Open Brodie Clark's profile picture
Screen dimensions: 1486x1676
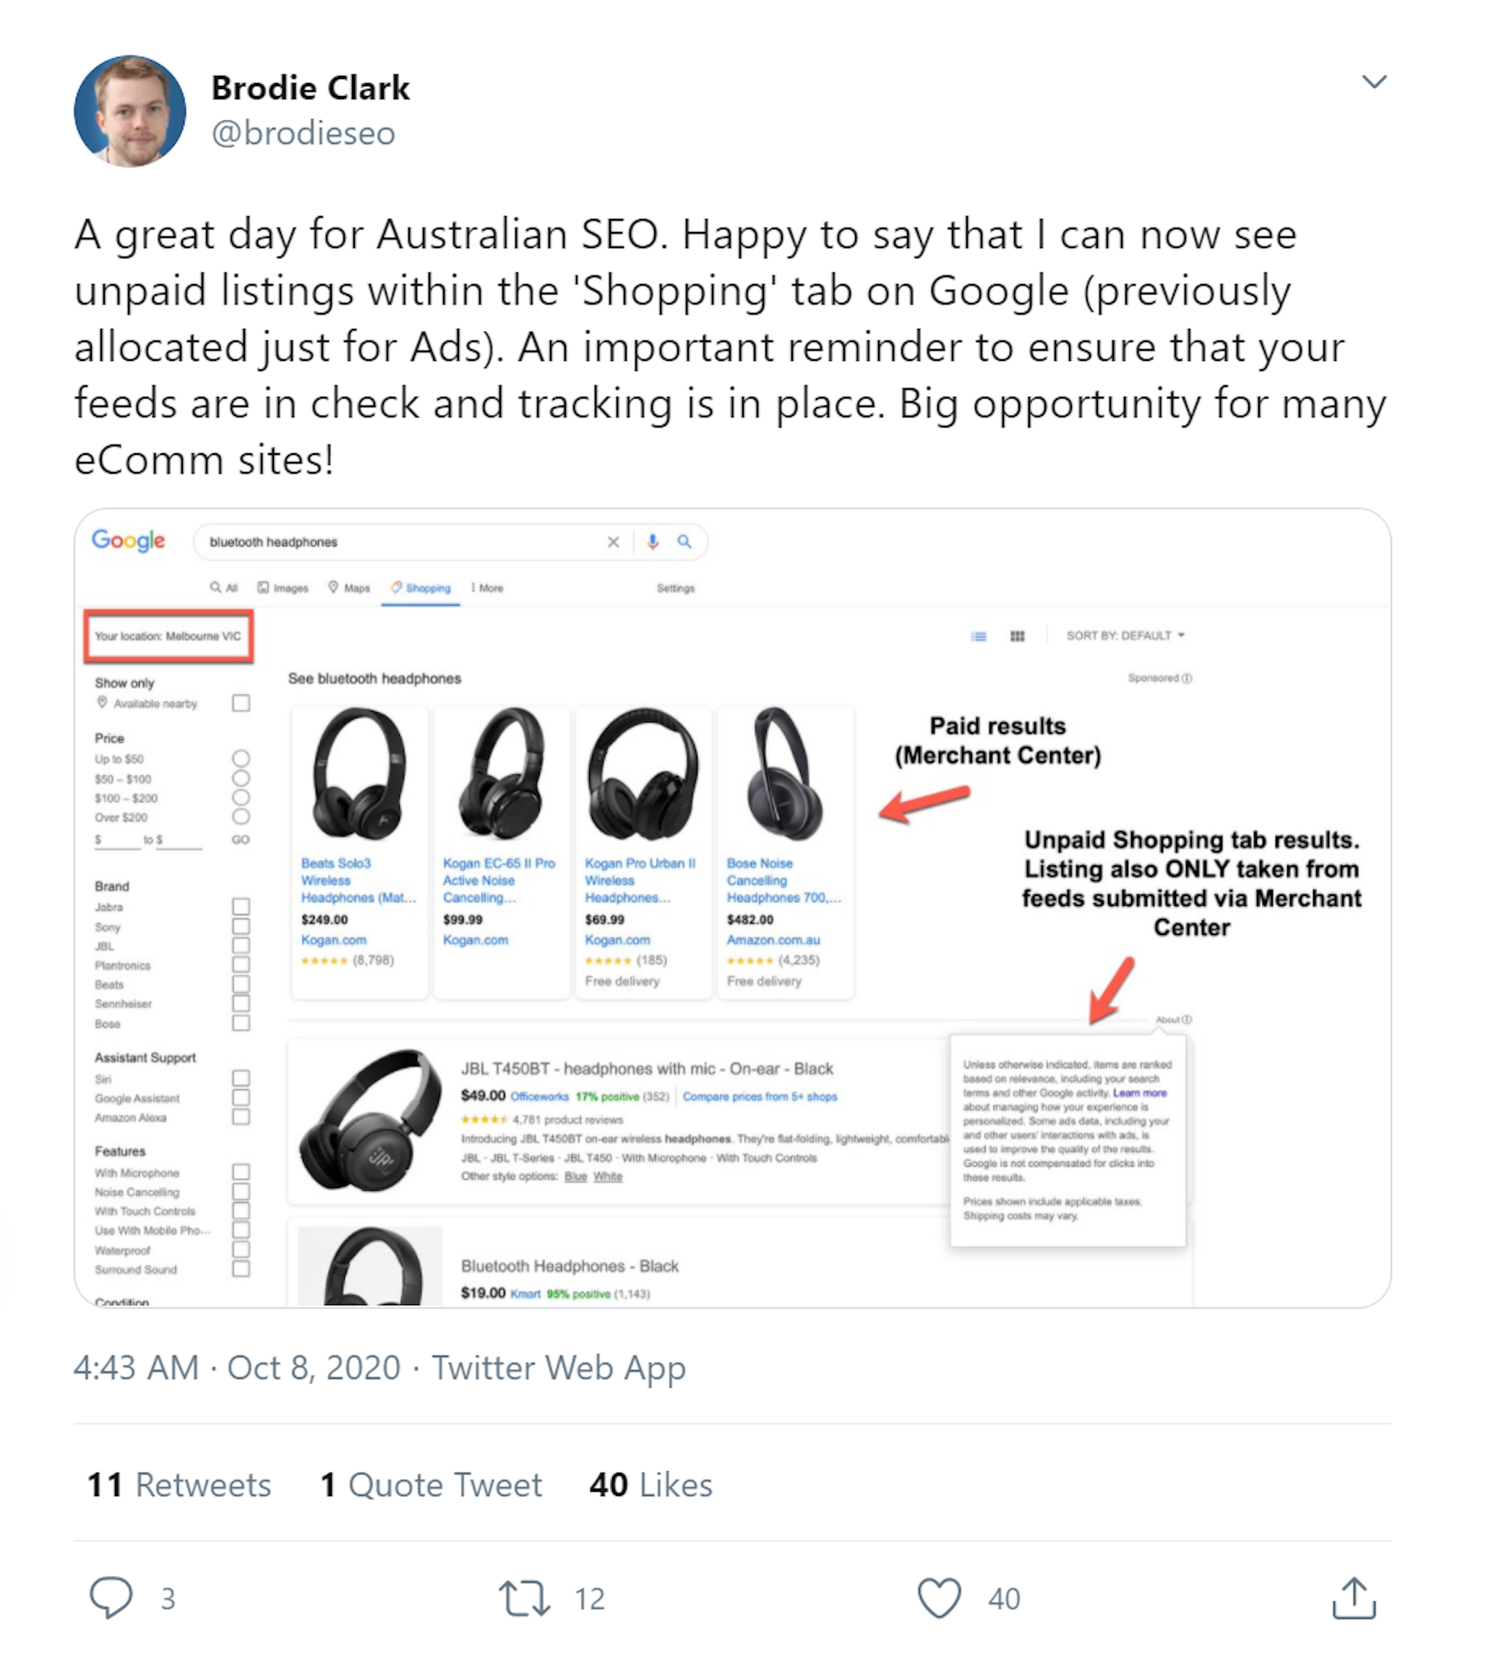click(x=130, y=111)
